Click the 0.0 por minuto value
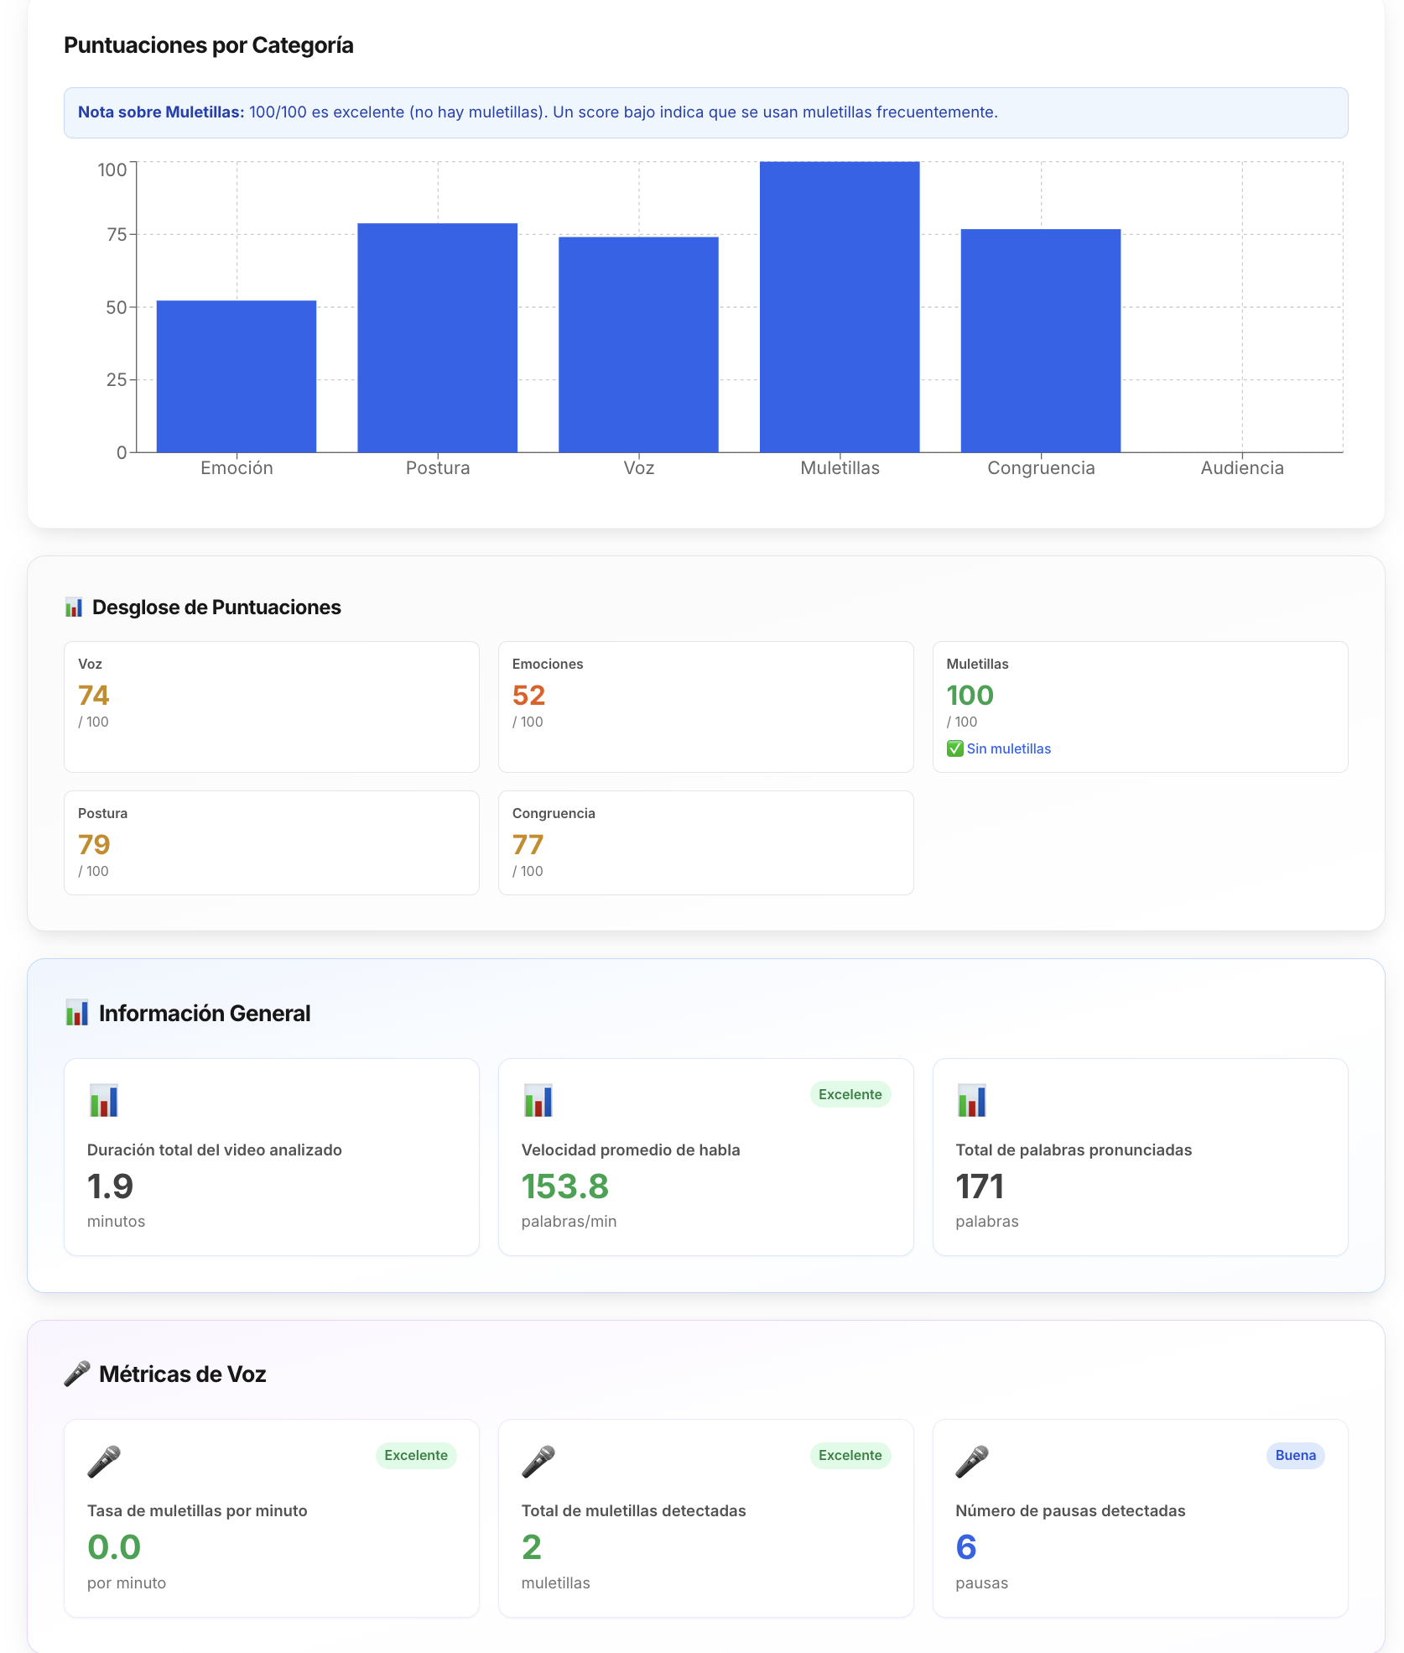Viewport: 1404px width, 1653px height. (114, 1547)
